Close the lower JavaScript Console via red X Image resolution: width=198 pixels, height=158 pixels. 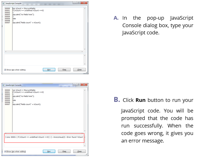click(x=84, y=85)
